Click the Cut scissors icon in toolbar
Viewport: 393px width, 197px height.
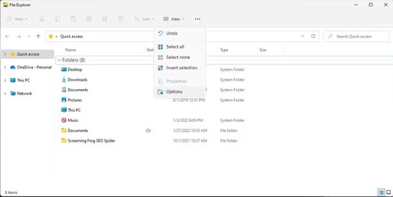click(x=41, y=19)
